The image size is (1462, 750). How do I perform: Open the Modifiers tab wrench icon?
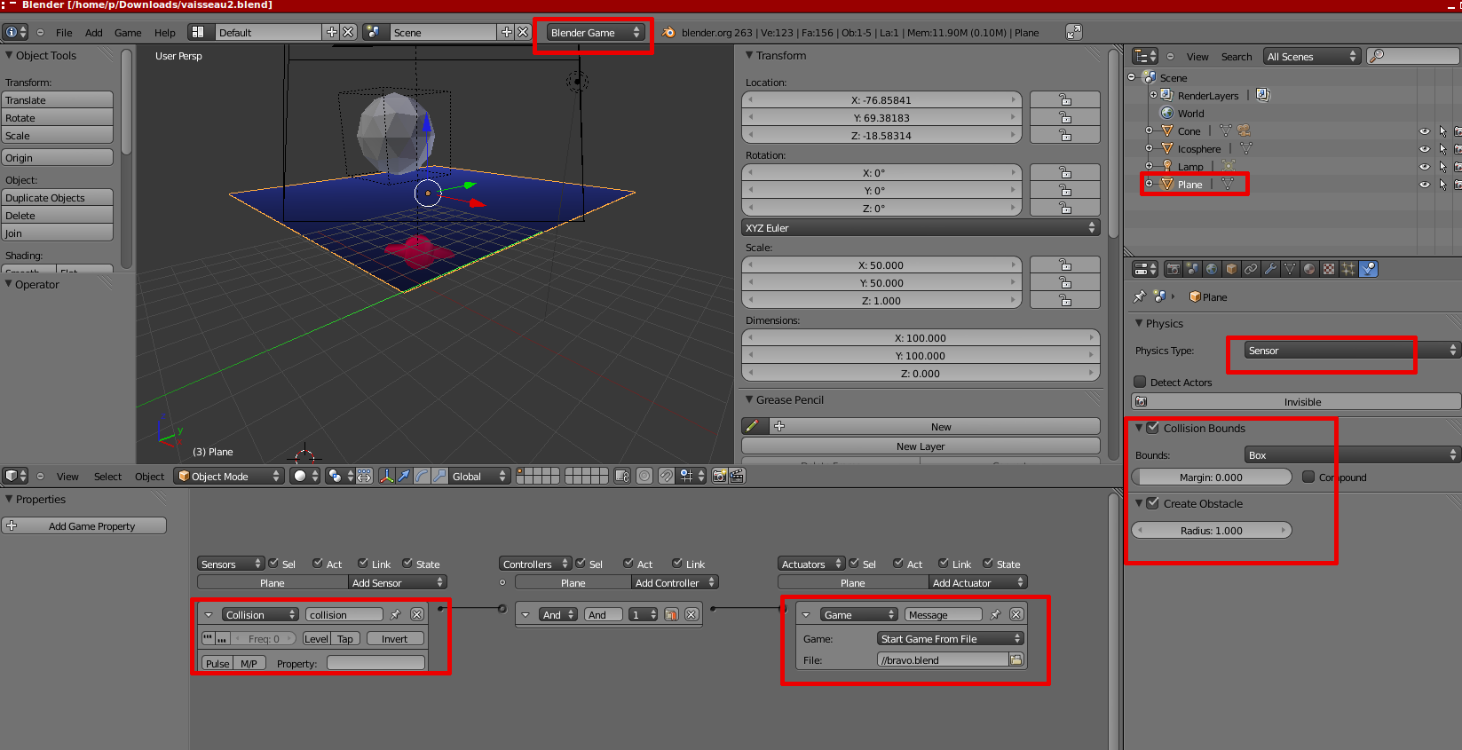point(1270,269)
